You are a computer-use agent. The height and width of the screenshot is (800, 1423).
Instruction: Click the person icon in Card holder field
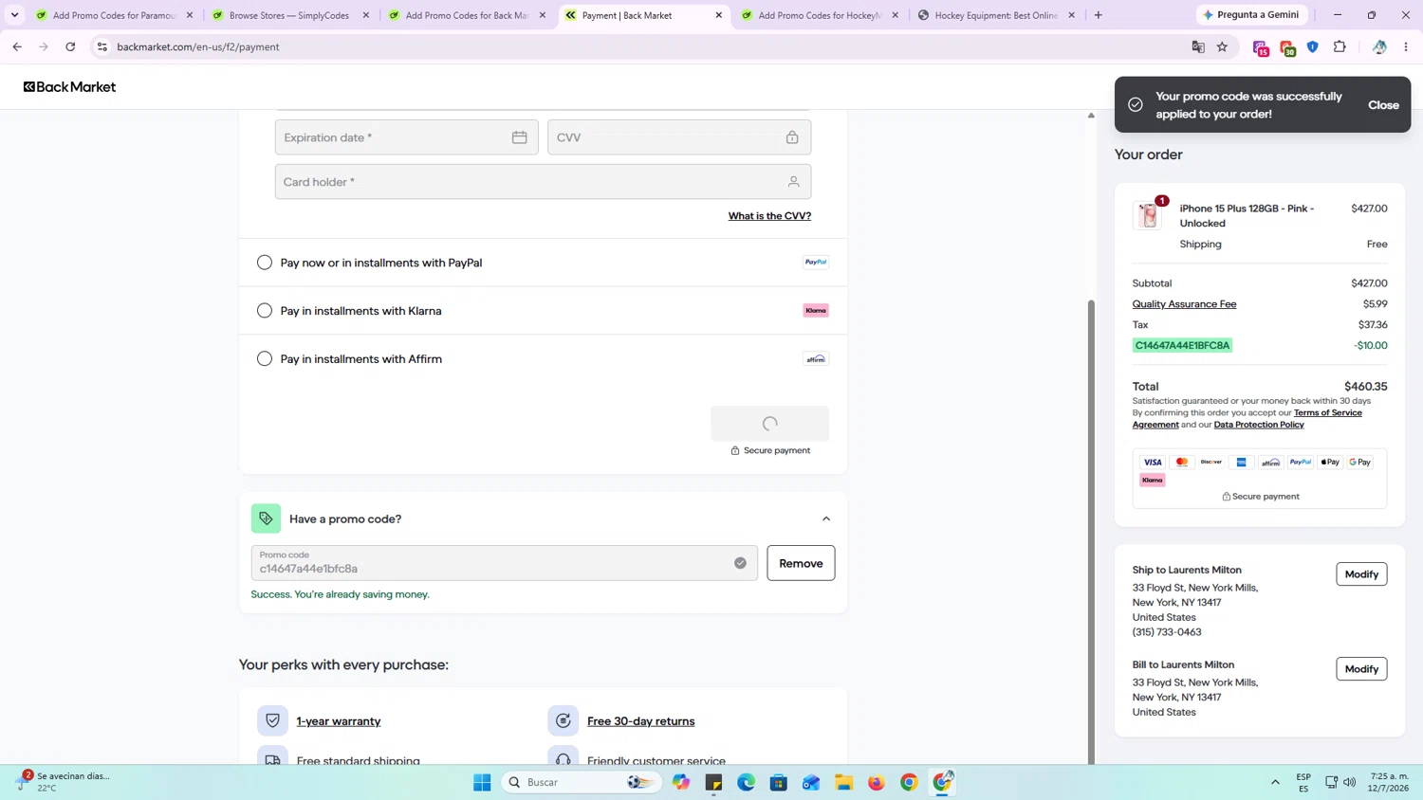tap(793, 182)
